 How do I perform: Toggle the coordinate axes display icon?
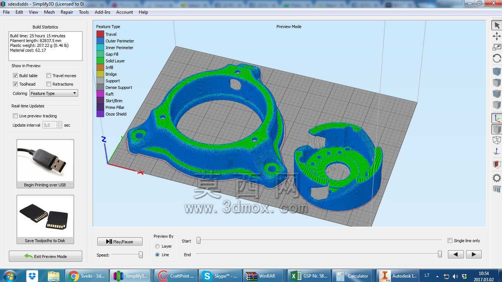point(496,118)
